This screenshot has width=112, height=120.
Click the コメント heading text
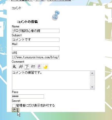coord(16,8)
